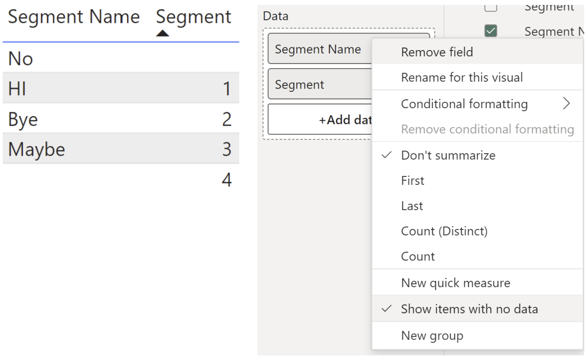
Task: Create a New quick measure
Action: 455,283
